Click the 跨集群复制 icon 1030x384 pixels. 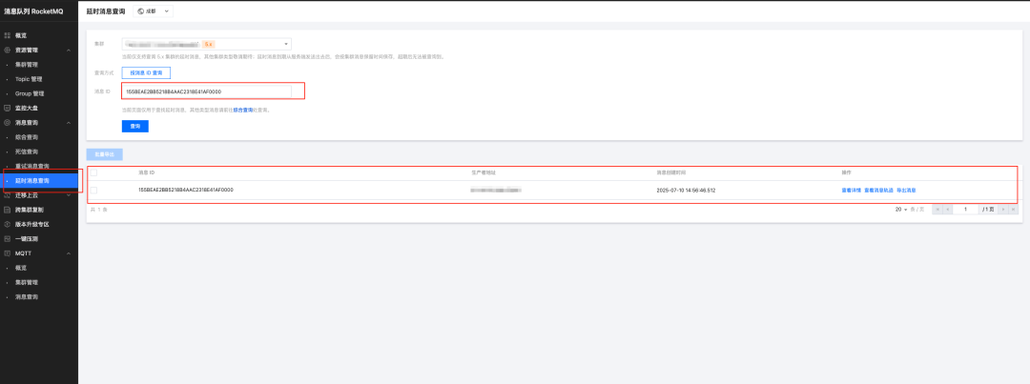tap(8, 210)
